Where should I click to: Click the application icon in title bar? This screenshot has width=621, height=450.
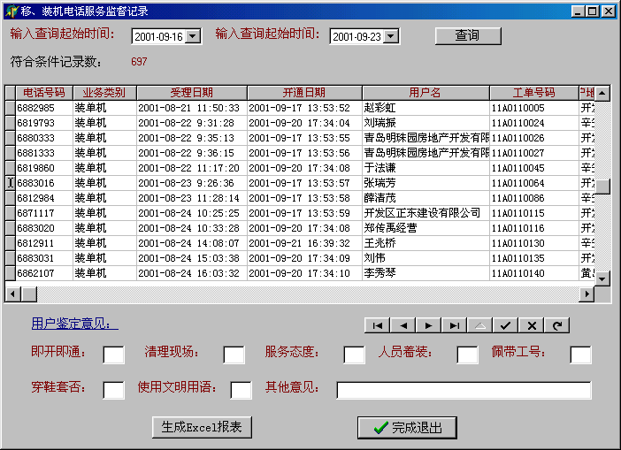point(10,11)
